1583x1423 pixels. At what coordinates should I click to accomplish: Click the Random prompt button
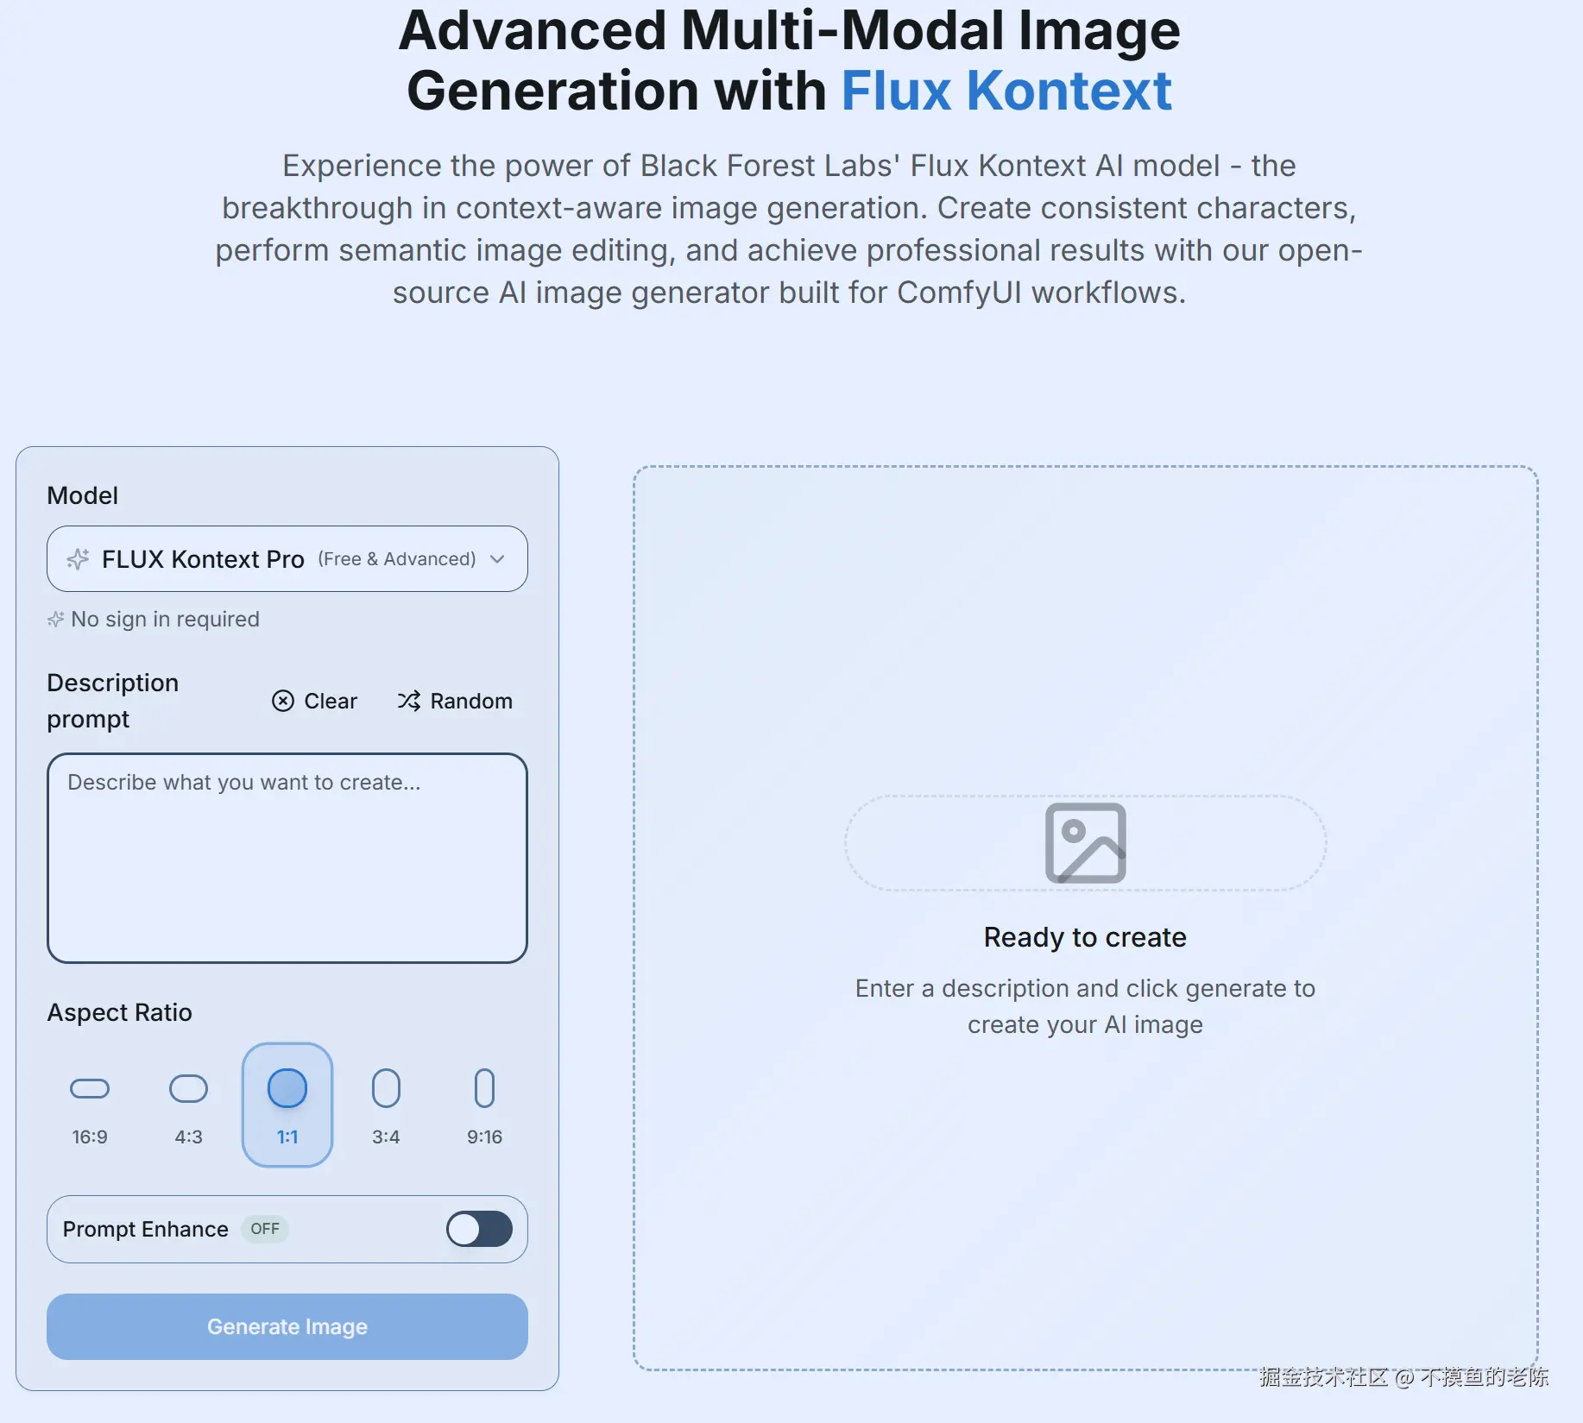coord(455,701)
